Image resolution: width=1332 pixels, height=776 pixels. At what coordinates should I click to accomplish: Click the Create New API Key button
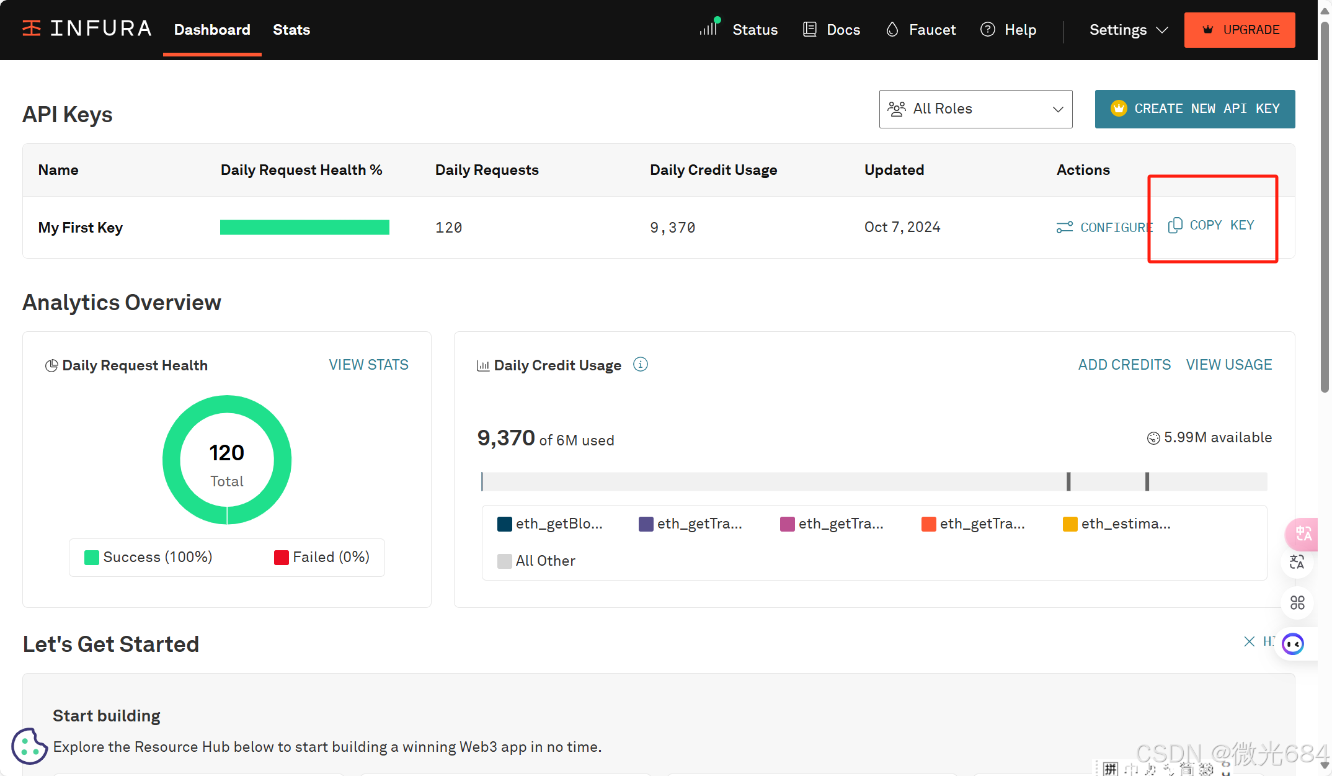tap(1194, 109)
